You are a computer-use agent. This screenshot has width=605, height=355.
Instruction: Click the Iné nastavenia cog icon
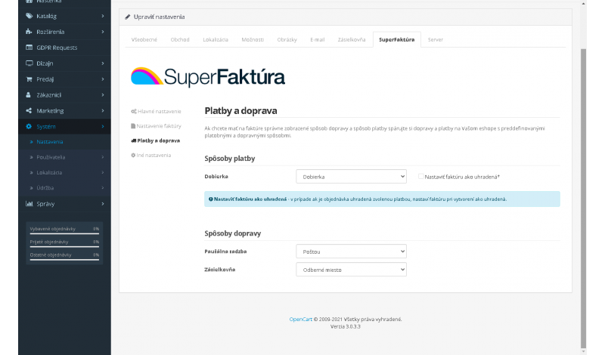(133, 156)
